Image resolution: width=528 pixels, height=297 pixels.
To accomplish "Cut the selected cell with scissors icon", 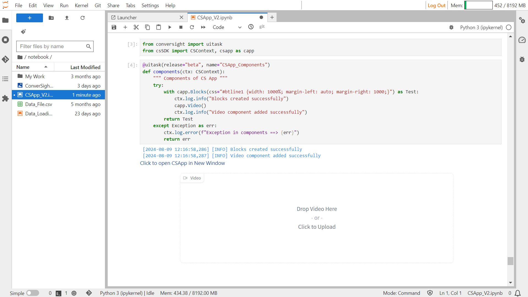I will tap(136, 27).
